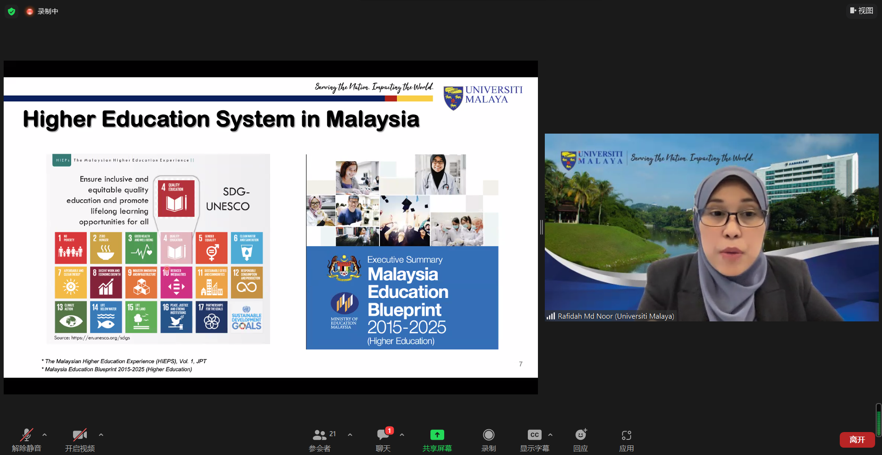The image size is (882, 455).
Task: Click the Blueprint 2015-2025 footnote reference
Action: click(117, 369)
